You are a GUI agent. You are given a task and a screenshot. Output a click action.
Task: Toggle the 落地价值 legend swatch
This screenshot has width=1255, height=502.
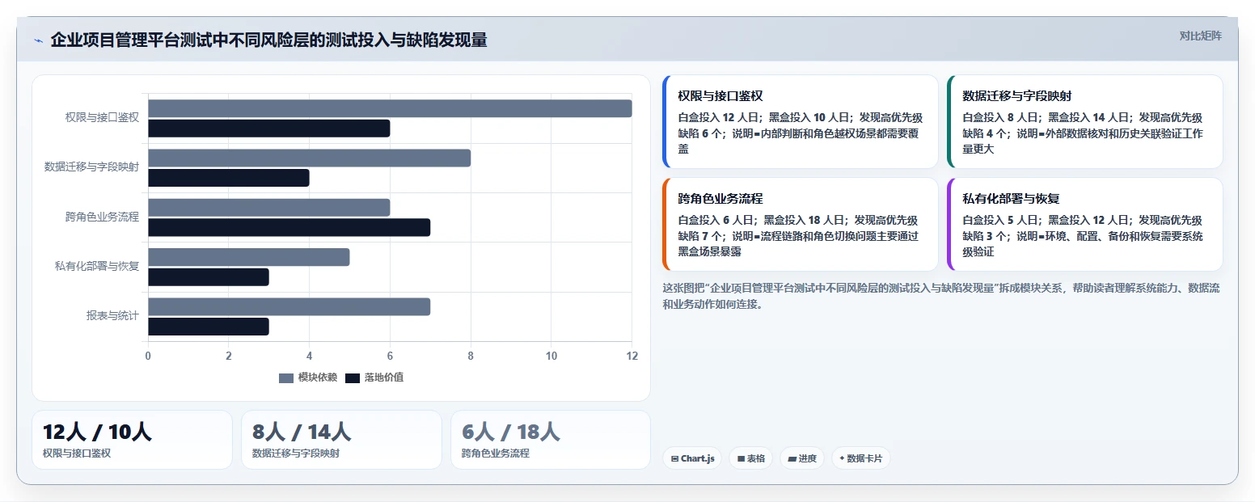tap(353, 378)
